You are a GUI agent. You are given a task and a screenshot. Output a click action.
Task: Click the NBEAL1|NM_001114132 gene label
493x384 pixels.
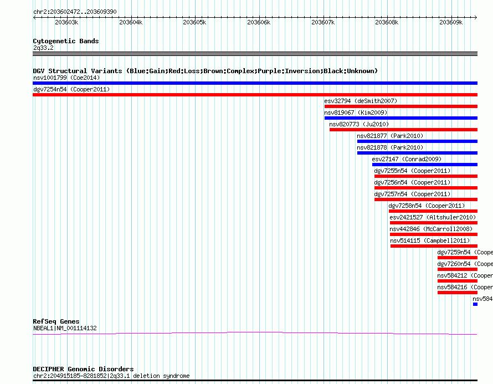65,328
